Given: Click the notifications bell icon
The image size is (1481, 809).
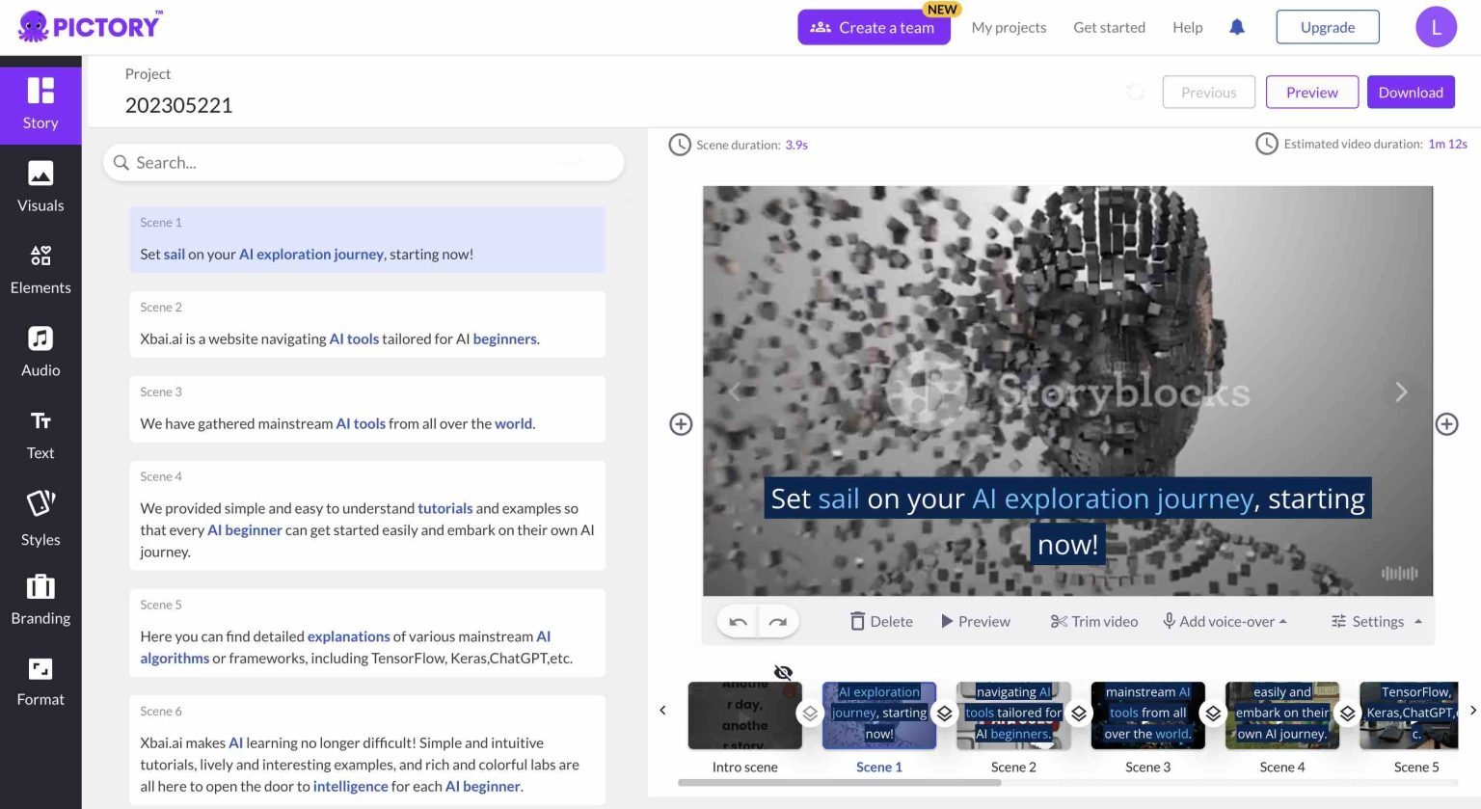Looking at the screenshot, I should [1237, 27].
